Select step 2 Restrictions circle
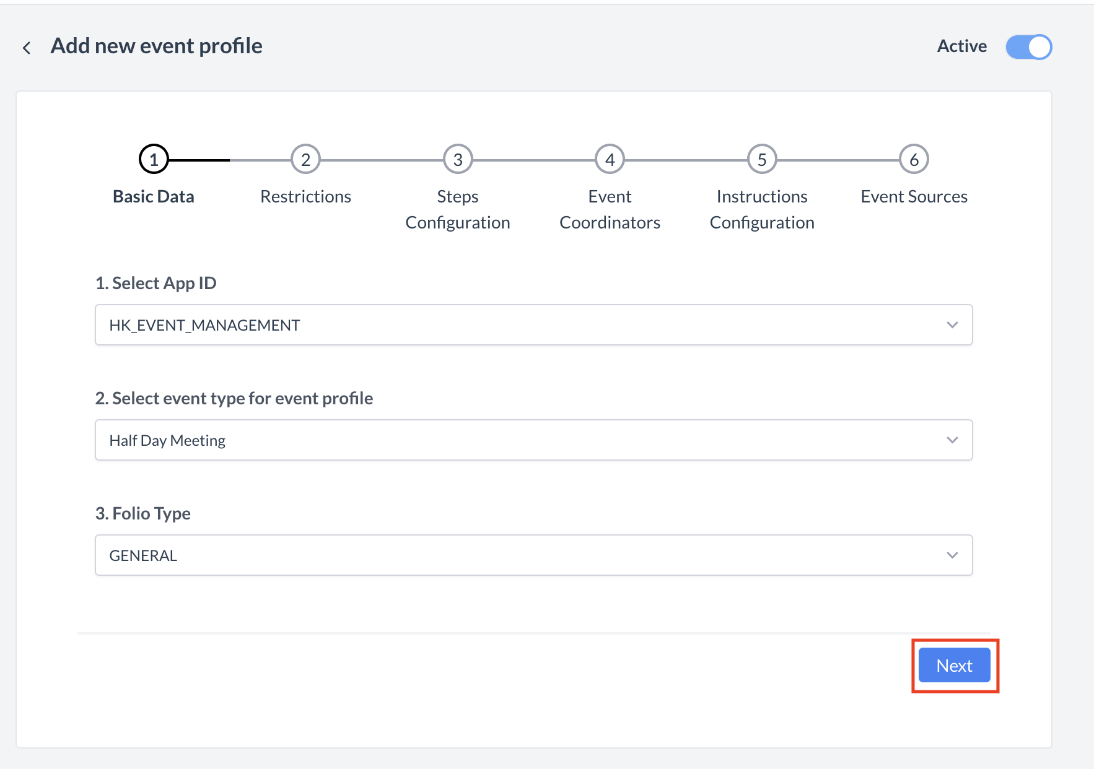Image resolution: width=1094 pixels, height=769 pixels. point(305,159)
